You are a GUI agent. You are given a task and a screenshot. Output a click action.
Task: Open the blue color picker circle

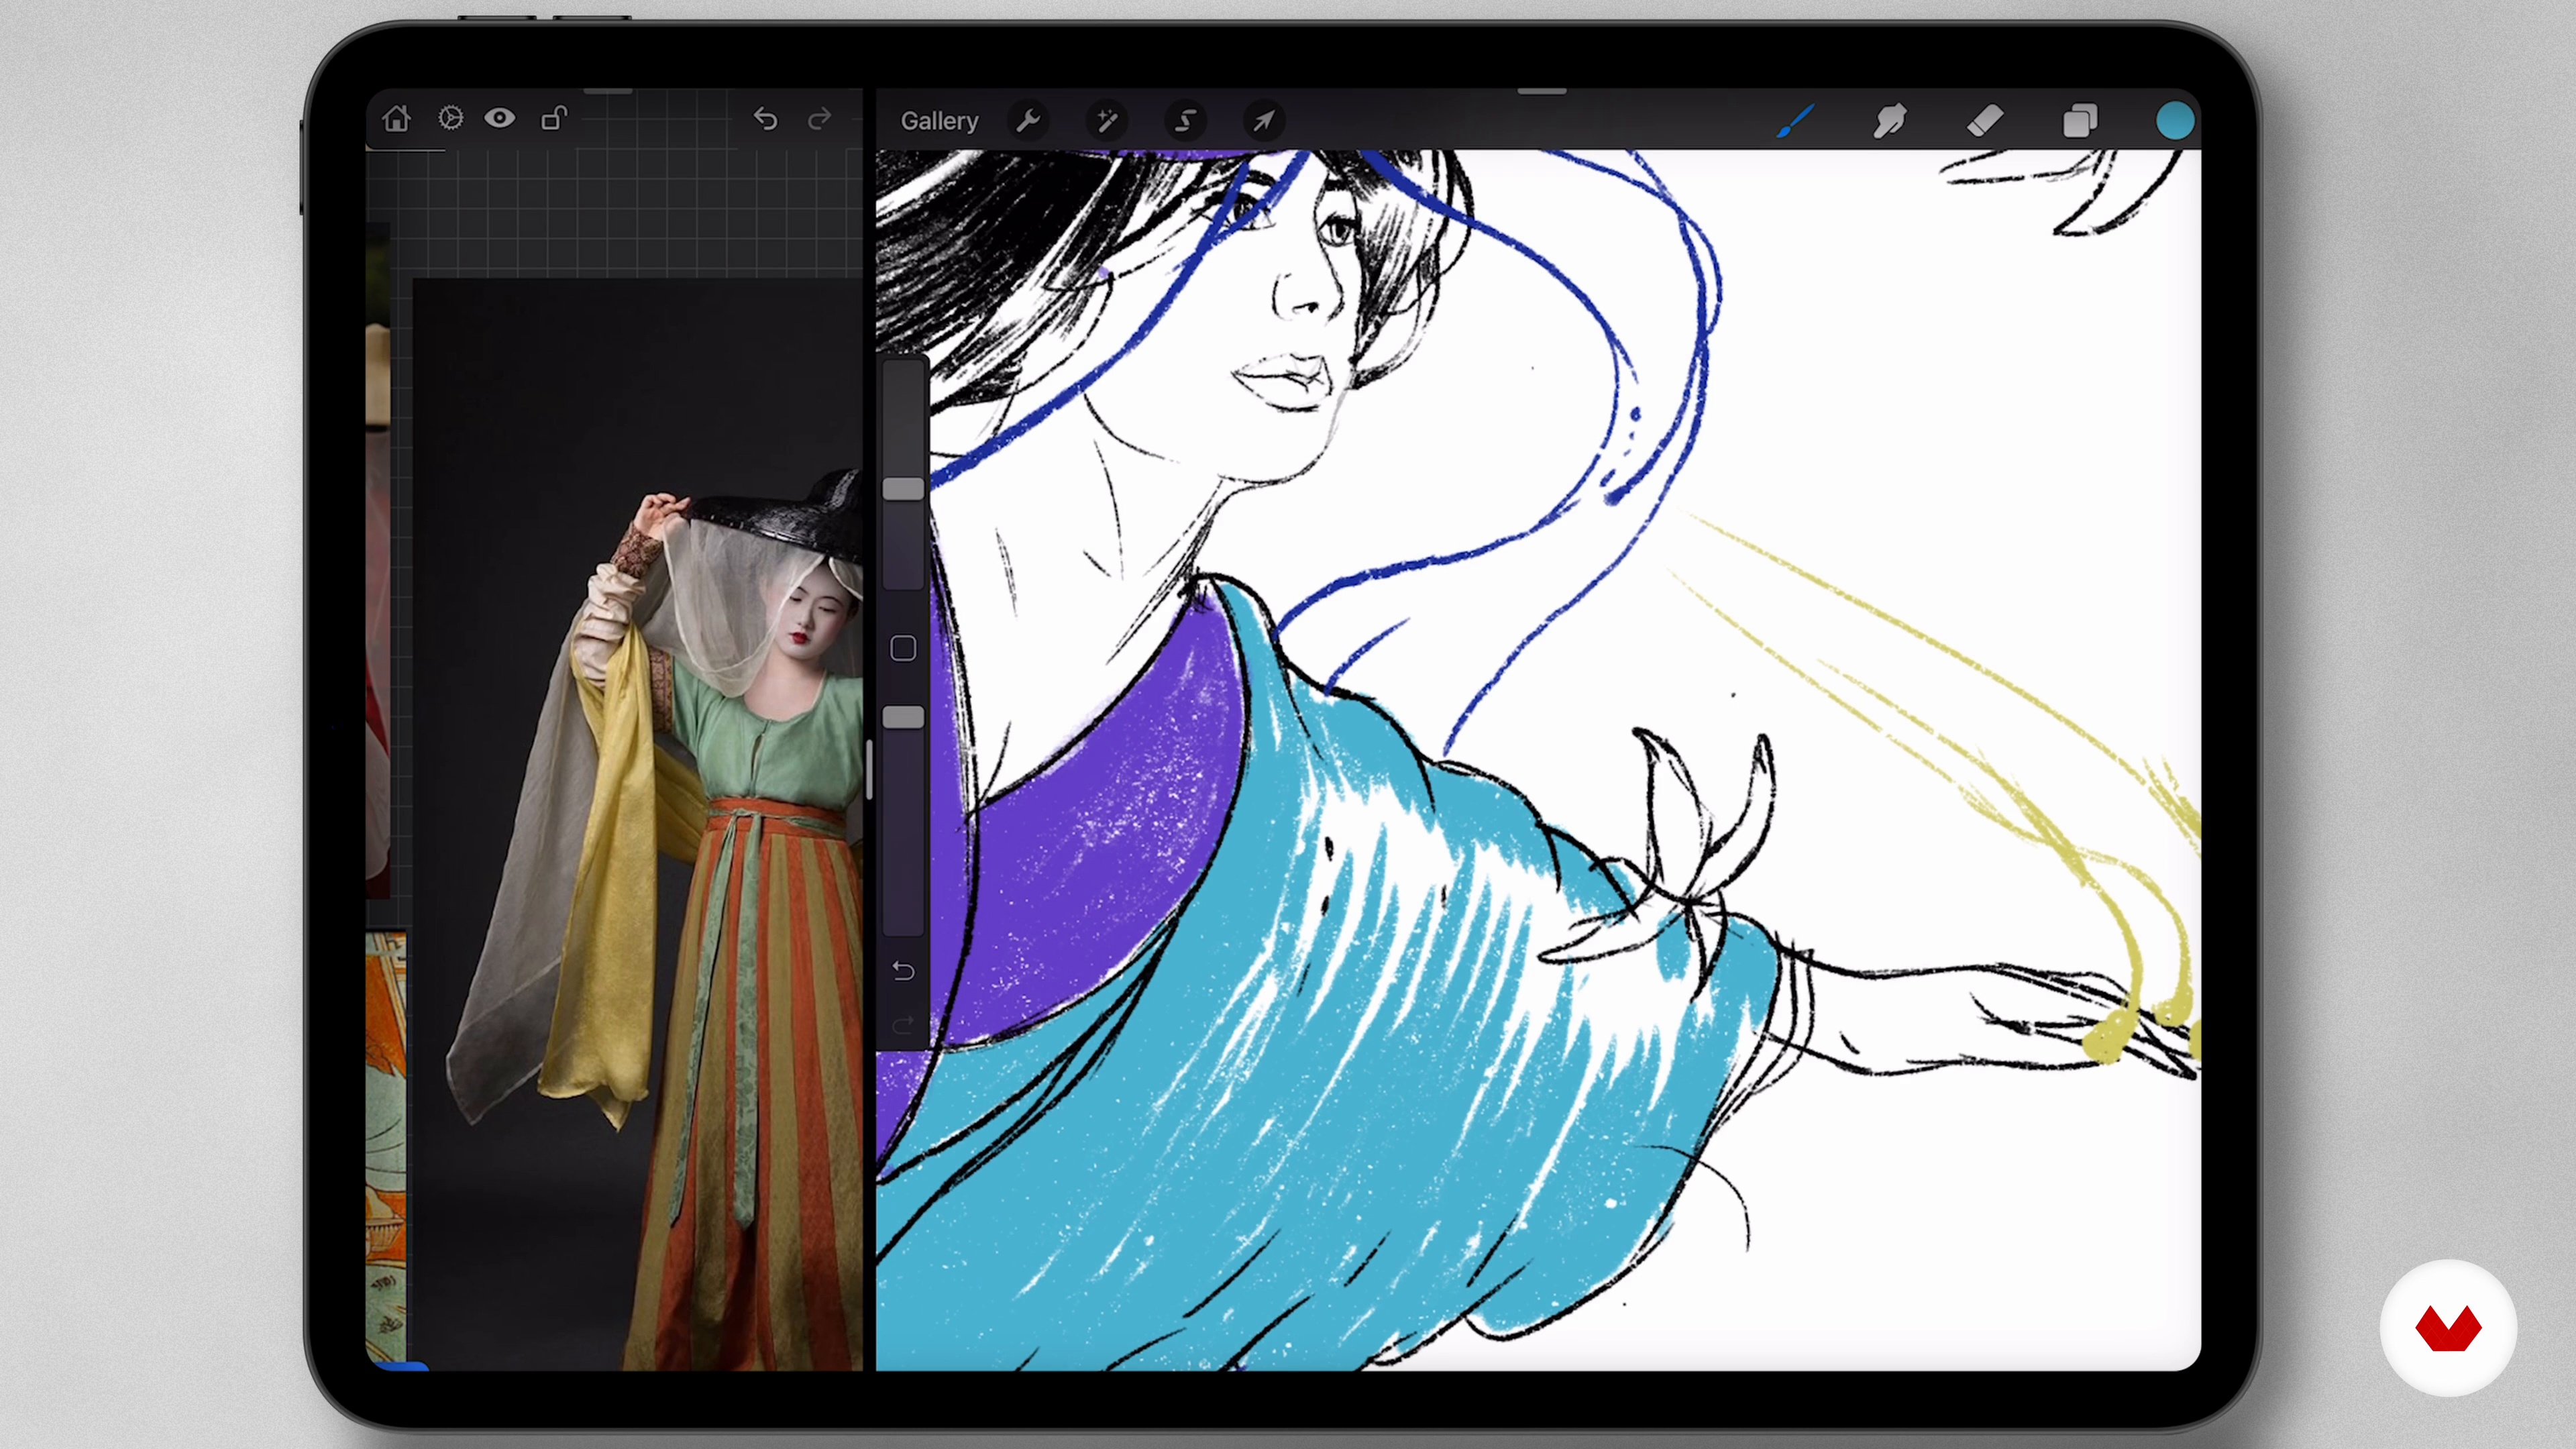[x=2175, y=121]
